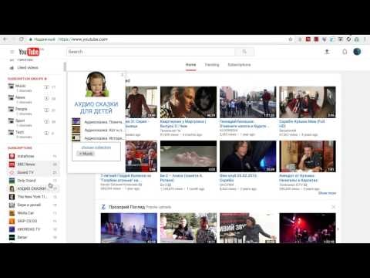Open the account avatar menu
The height and width of the screenshot is (278, 370).
click(x=357, y=52)
